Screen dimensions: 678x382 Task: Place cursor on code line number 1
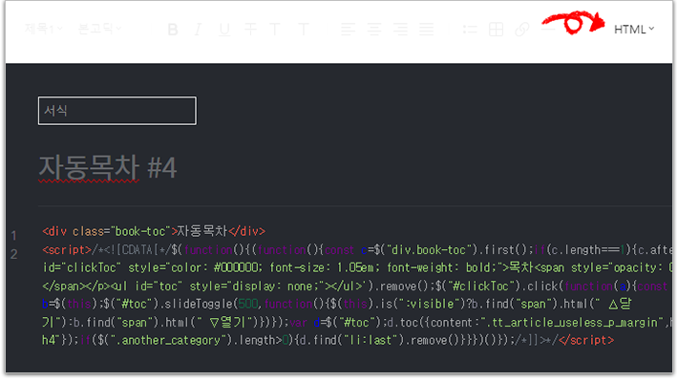tap(13, 235)
